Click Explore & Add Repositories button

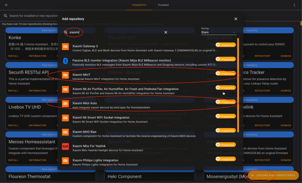coord(273,175)
